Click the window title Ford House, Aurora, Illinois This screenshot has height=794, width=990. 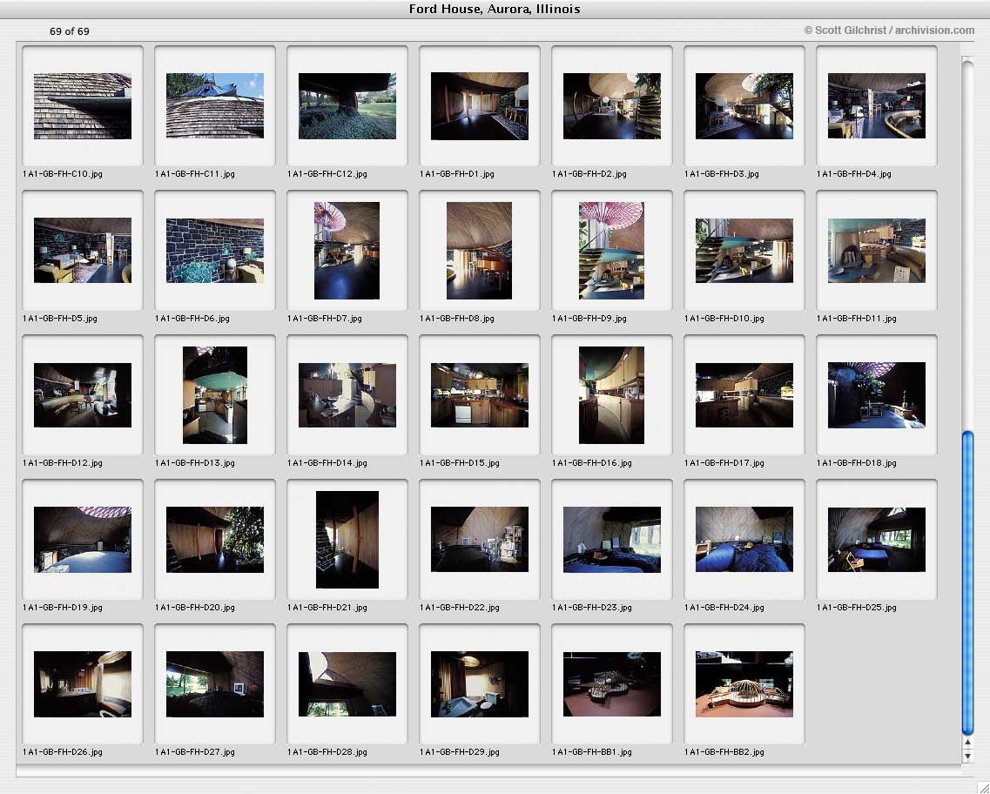coord(495,9)
